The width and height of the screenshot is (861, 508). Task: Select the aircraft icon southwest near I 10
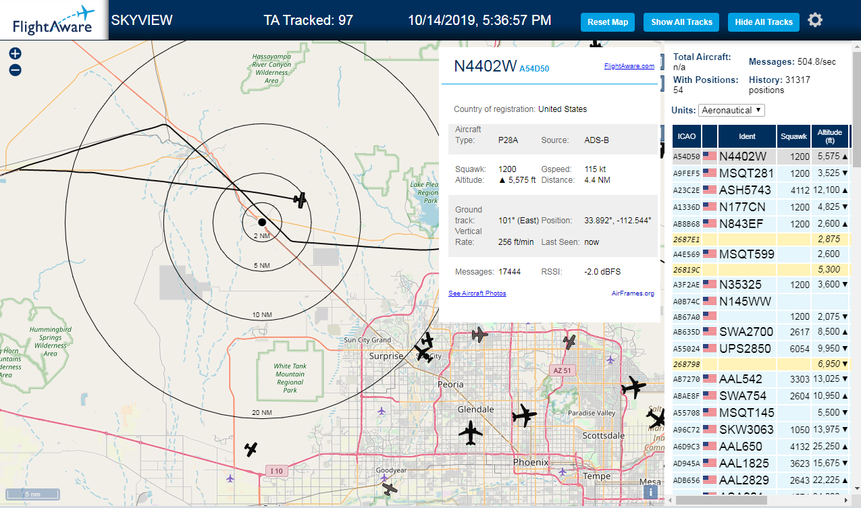click(x=251, y=449)
